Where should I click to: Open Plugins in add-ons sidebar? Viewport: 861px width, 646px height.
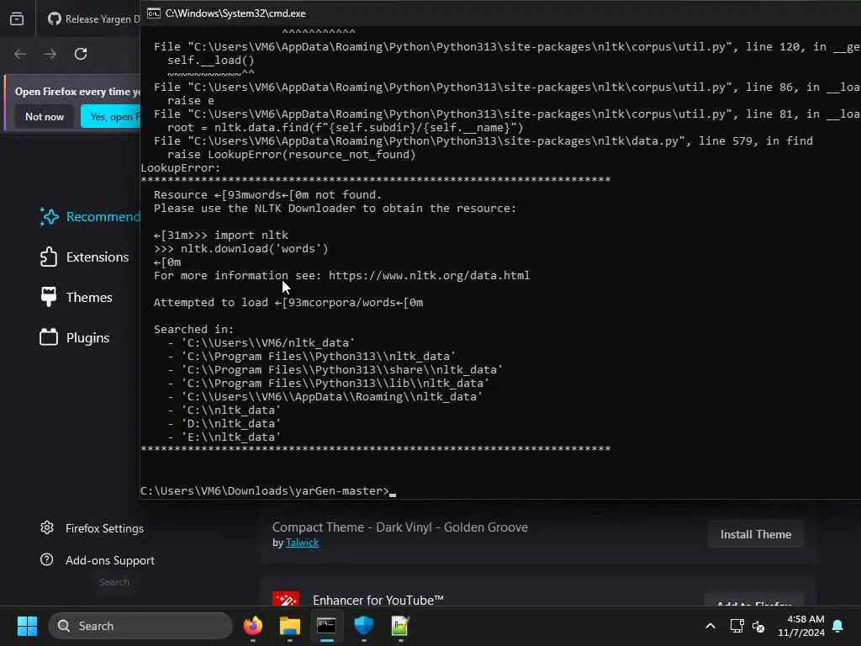point(75,337)
